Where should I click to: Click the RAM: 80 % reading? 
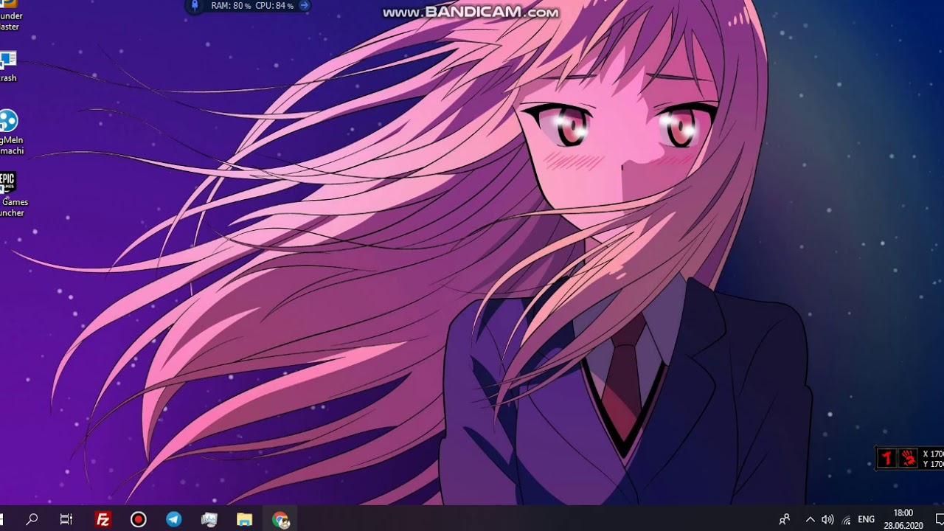(231, 6)
